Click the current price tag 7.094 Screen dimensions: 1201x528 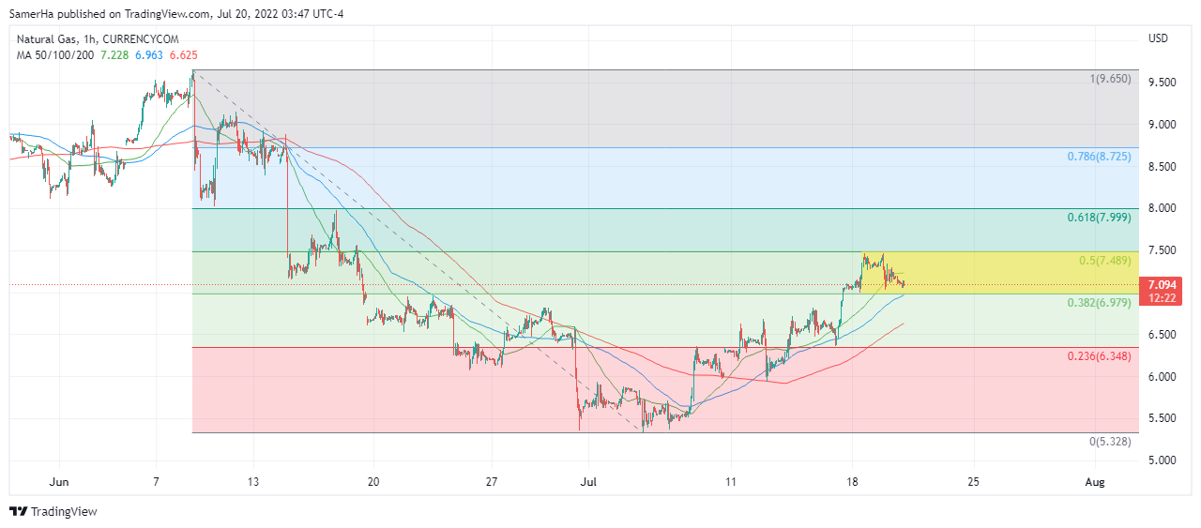[1162, 284]
